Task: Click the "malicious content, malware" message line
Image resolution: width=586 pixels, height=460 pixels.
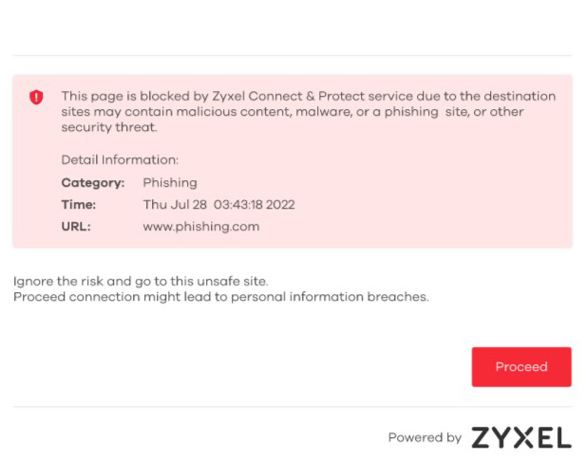Action: pos(292,112)
